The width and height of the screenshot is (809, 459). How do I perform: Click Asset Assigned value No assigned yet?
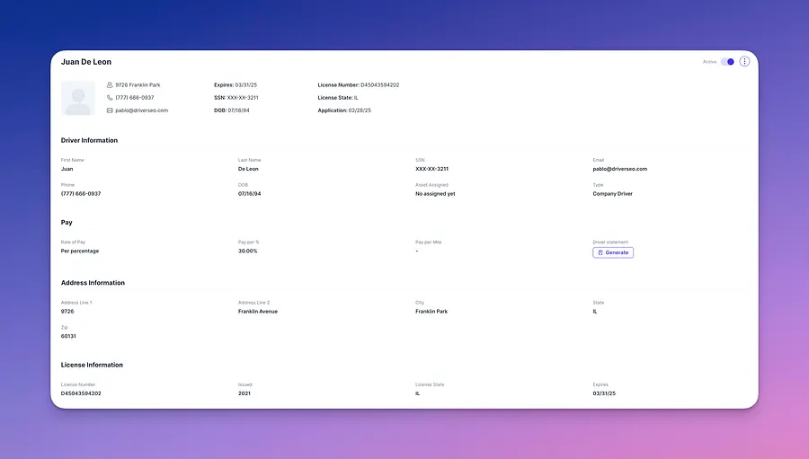click(435, 194)
